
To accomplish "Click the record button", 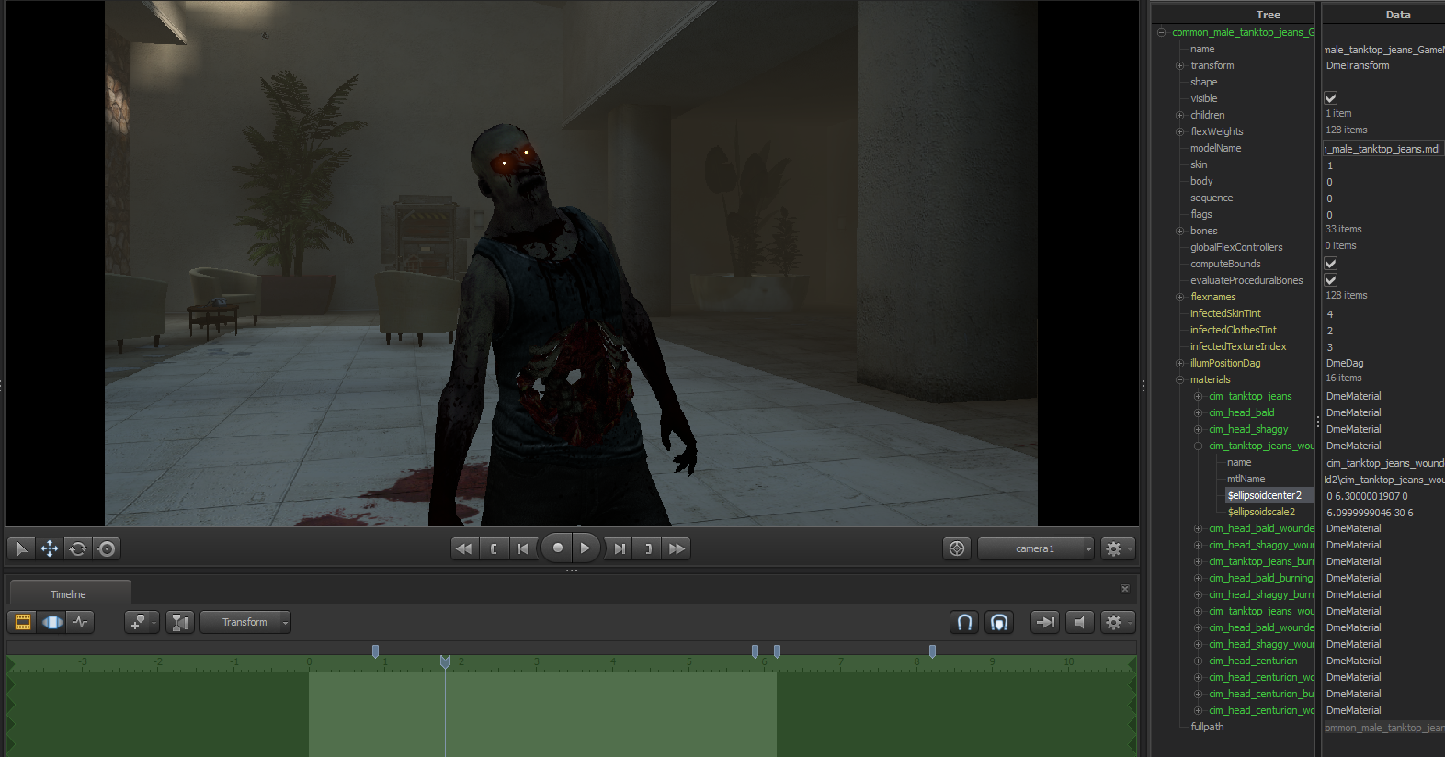I will pyautogui.click(x=557, y=548).
